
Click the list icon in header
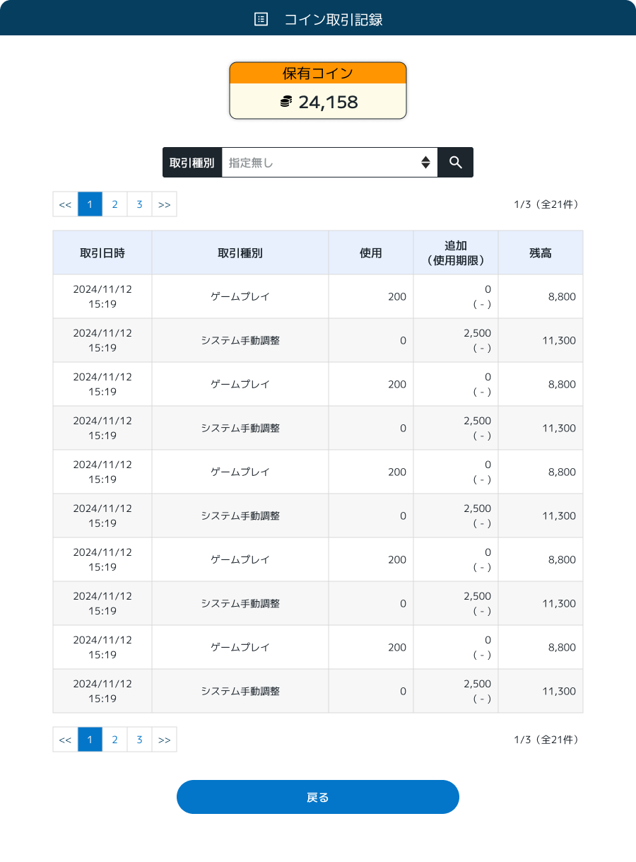(x=261, y=19)
